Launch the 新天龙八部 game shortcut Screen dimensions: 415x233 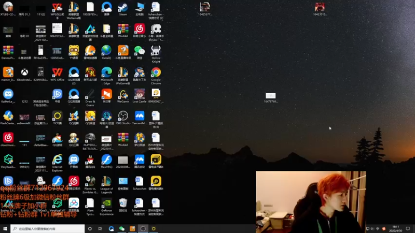90,72
